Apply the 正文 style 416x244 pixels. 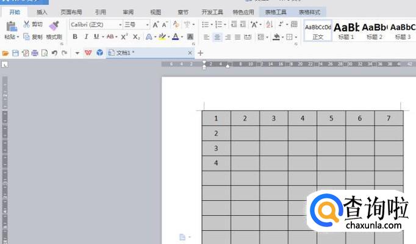click(x=318, y=30)
